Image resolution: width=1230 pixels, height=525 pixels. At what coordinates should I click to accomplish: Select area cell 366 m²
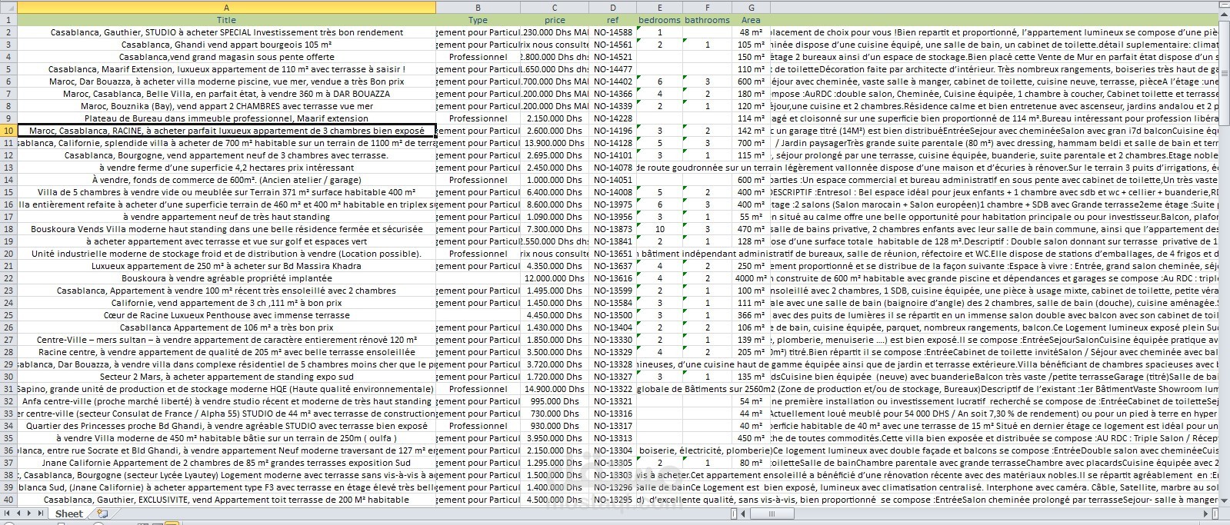click(751, 315)
